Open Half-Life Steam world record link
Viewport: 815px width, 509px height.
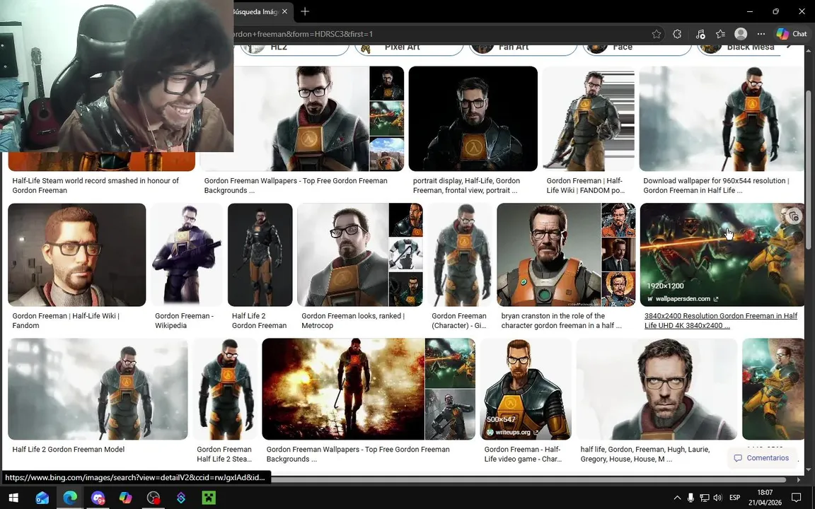[x=95, y=185]
